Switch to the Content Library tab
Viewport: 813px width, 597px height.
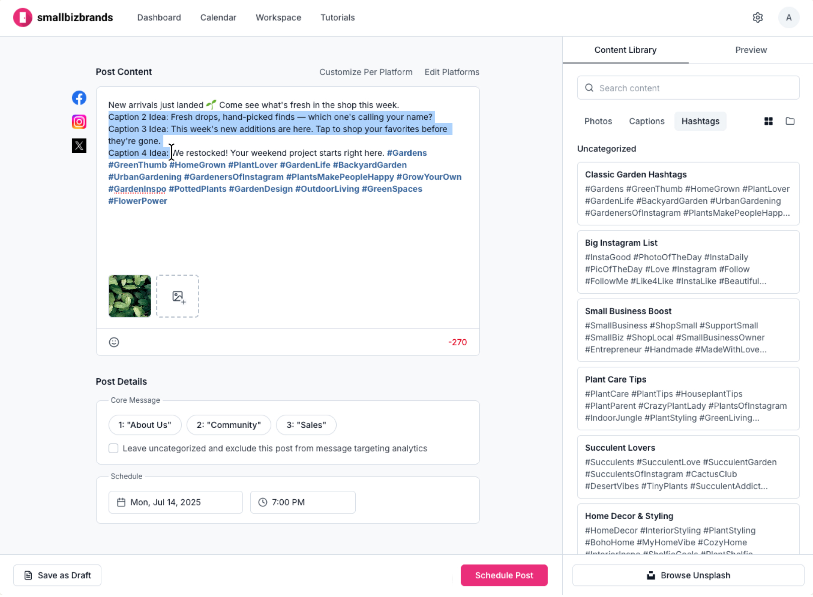click(625, 50)
